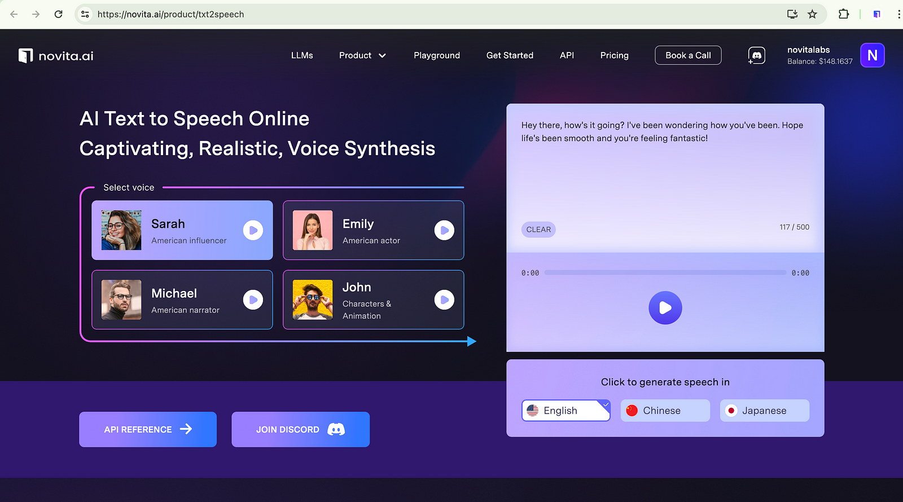Click the novita.ai logo

pos(56,55)
